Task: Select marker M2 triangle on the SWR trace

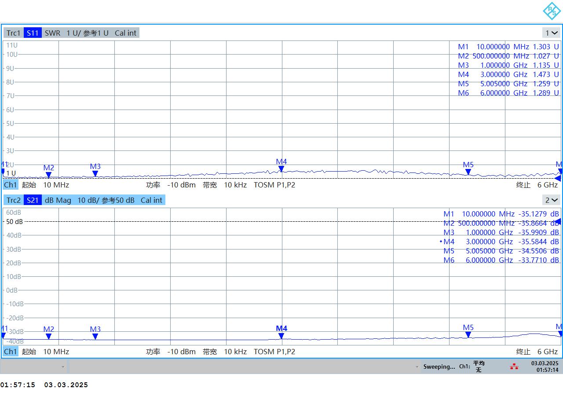Action: pos(48,175)
